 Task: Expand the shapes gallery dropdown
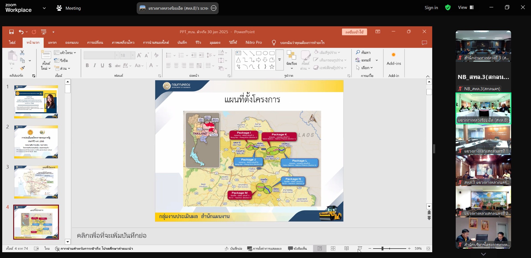click(x=279, y=60)
